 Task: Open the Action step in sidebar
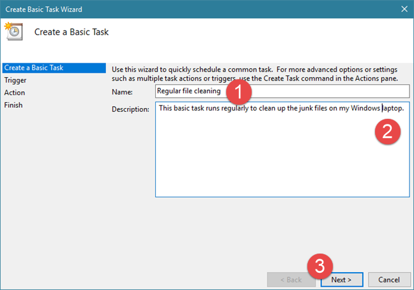15,93
